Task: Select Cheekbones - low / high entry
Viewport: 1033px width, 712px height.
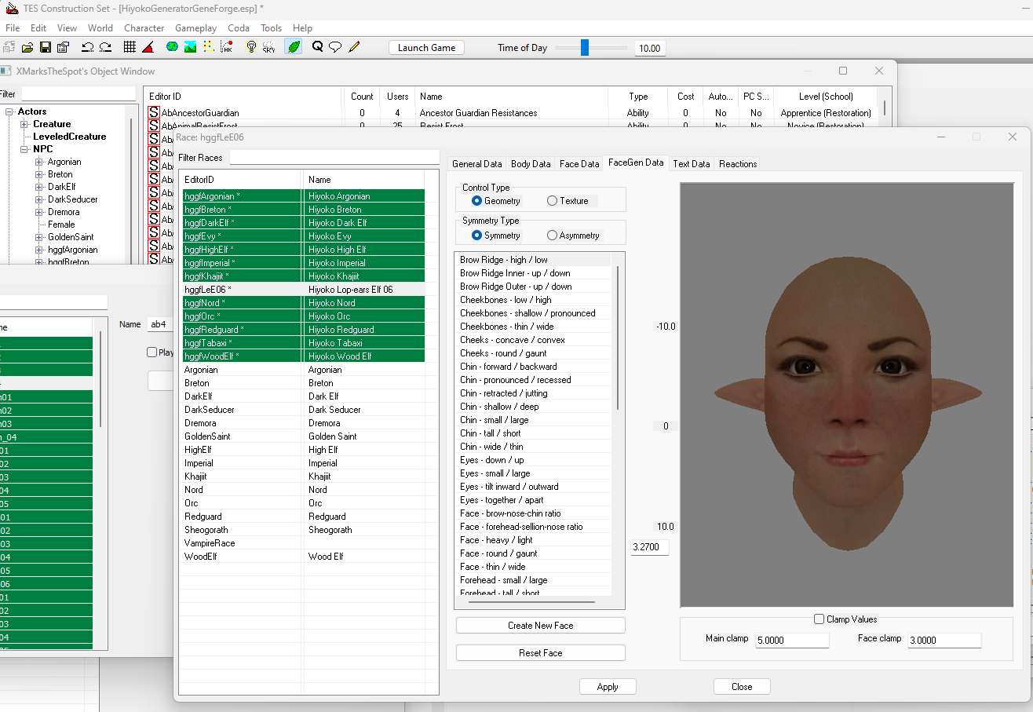Action: pyautogui.click(x=532, y=300)
